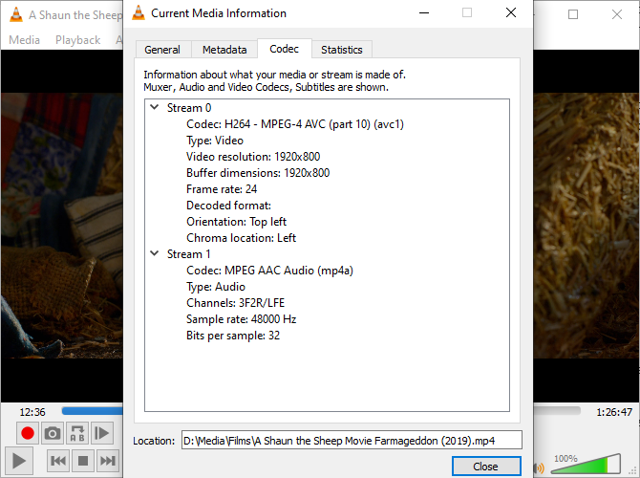Skip to previous media button
This screenshot has width=640, height=478.
pyautogui.click(x=58, y=461)
